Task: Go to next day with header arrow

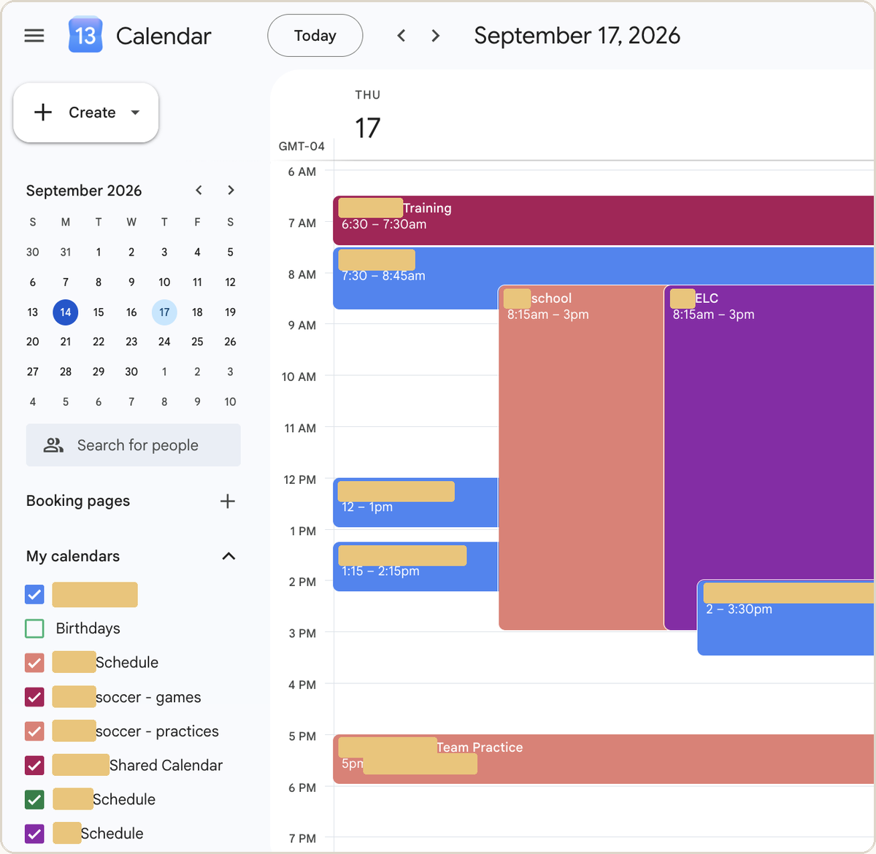Action: pos(436,36)
